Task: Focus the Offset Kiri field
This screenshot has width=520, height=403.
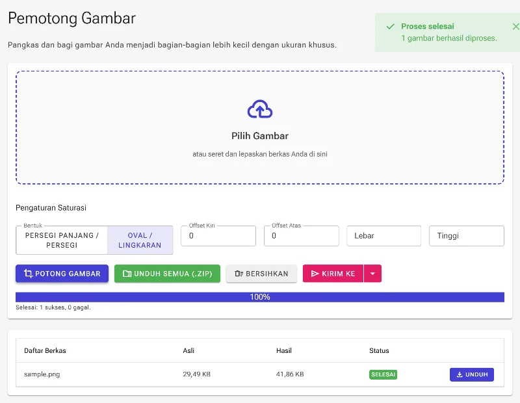Action: [218, 236]
